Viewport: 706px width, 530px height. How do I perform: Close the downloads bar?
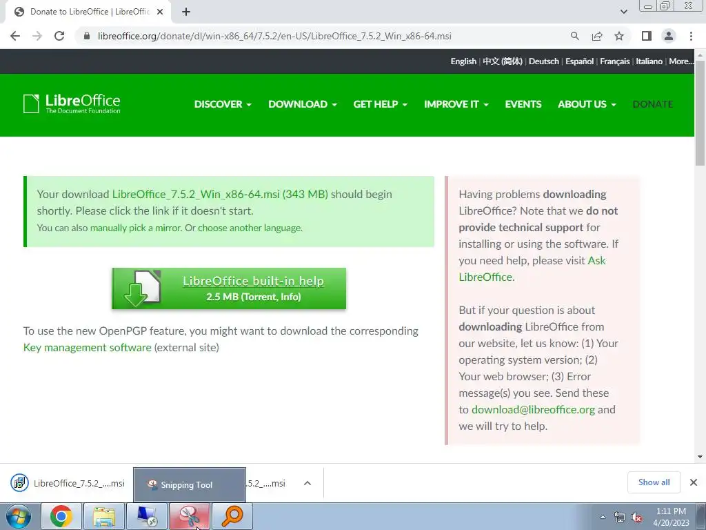pos(694,482)
